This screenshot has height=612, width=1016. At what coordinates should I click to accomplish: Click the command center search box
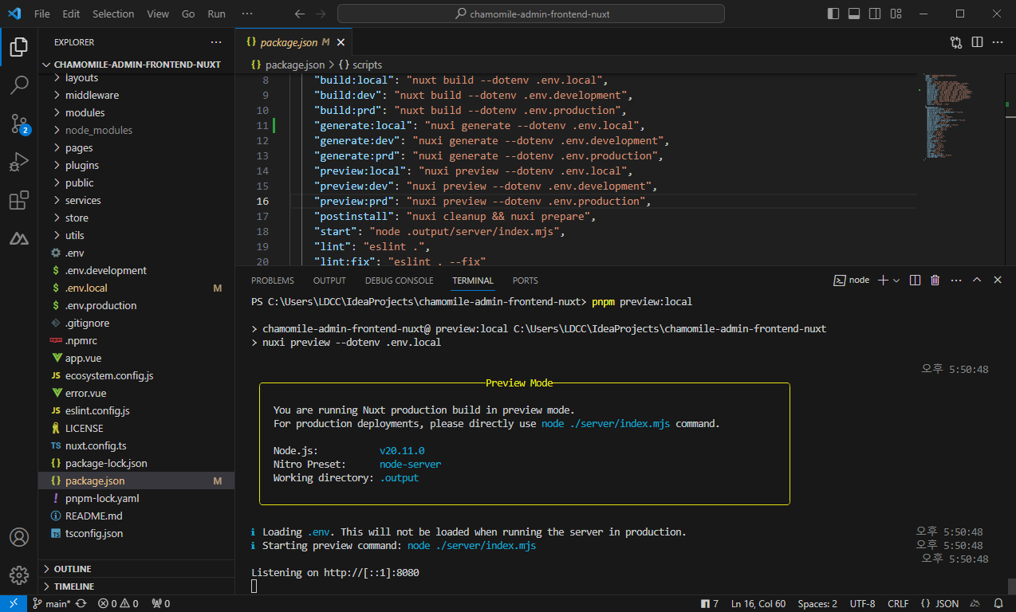click(x=531, y=14)
